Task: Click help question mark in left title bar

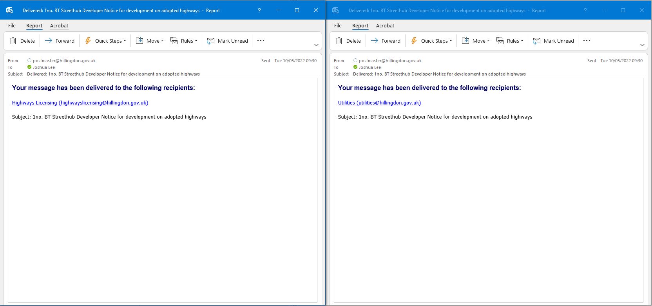Action: 259,11
